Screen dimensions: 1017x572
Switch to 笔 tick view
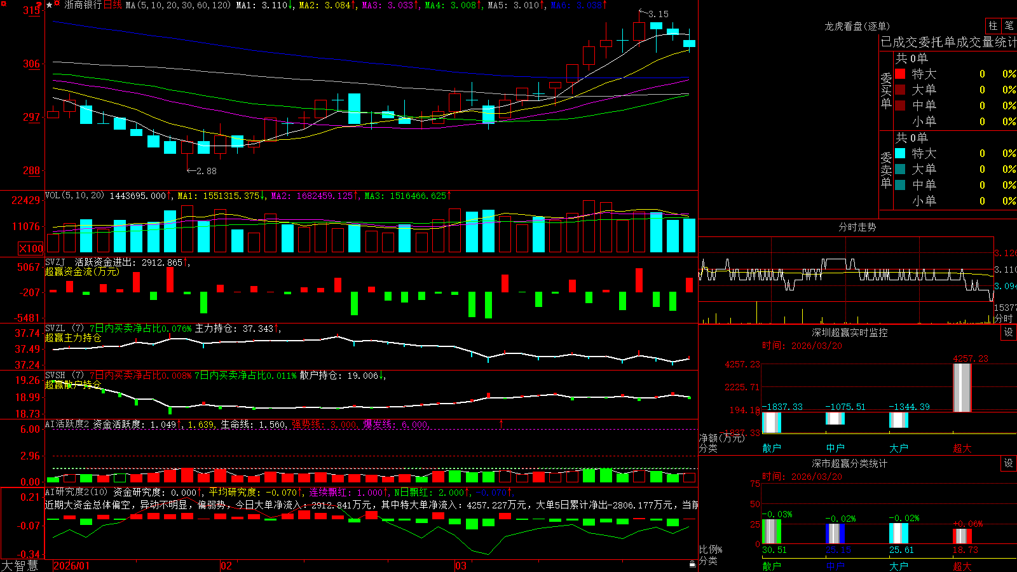tap(1009, 26)
